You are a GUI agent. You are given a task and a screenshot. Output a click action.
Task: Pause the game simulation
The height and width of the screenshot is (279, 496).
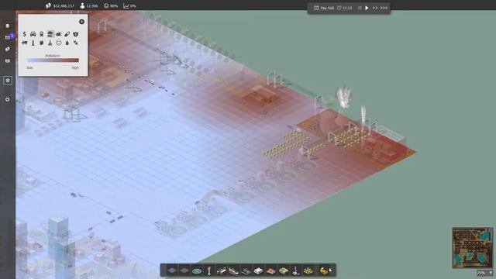(360, 8)
